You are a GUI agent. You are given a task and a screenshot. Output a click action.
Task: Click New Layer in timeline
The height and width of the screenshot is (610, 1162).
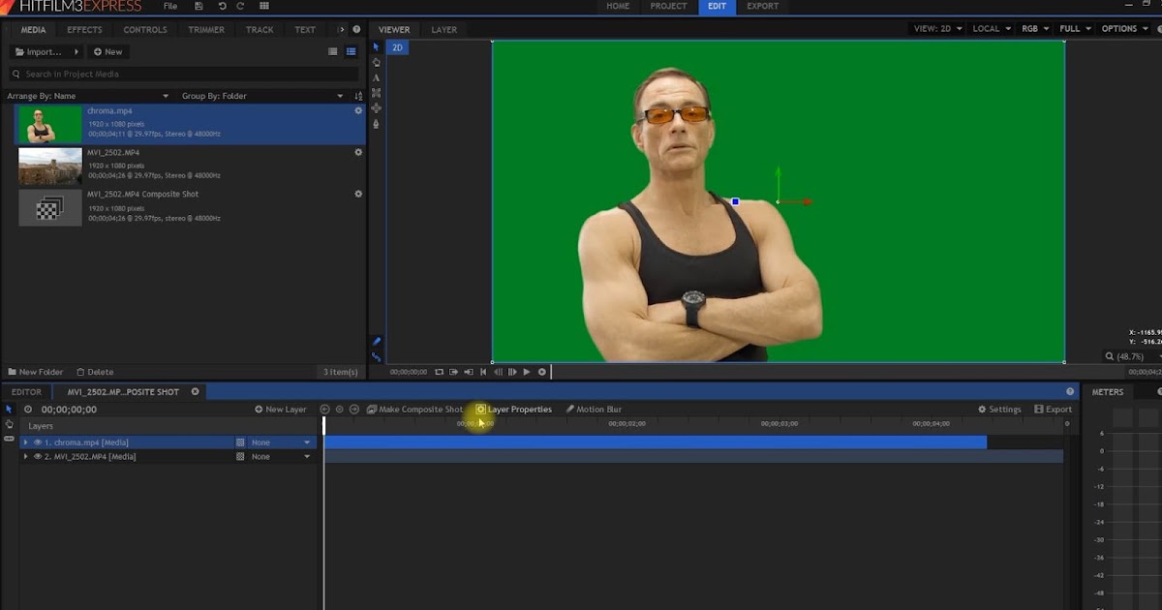(x=281, y=410)
